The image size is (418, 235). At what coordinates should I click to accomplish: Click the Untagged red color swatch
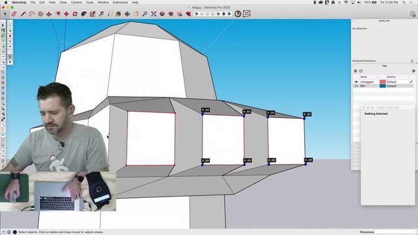(383, 82)
